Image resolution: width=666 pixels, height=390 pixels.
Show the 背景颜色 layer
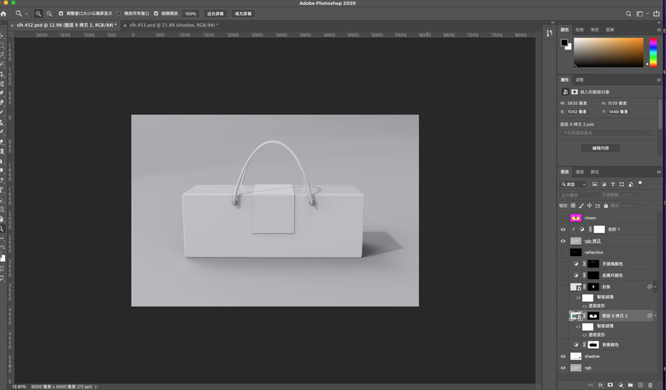563,345
